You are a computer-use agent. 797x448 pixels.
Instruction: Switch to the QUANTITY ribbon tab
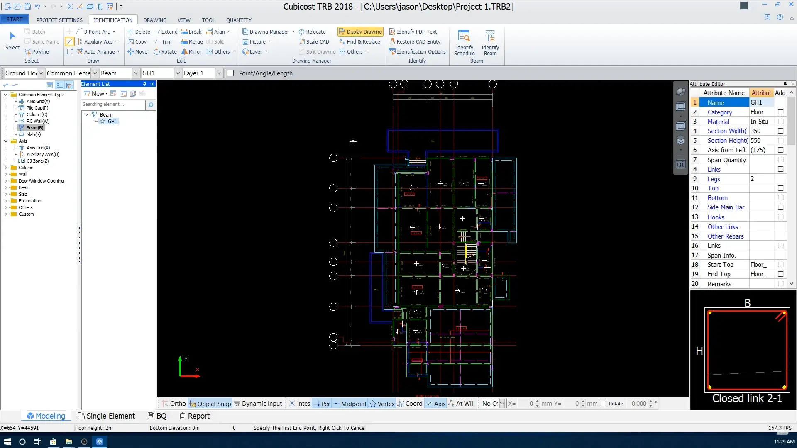[239, 20]
